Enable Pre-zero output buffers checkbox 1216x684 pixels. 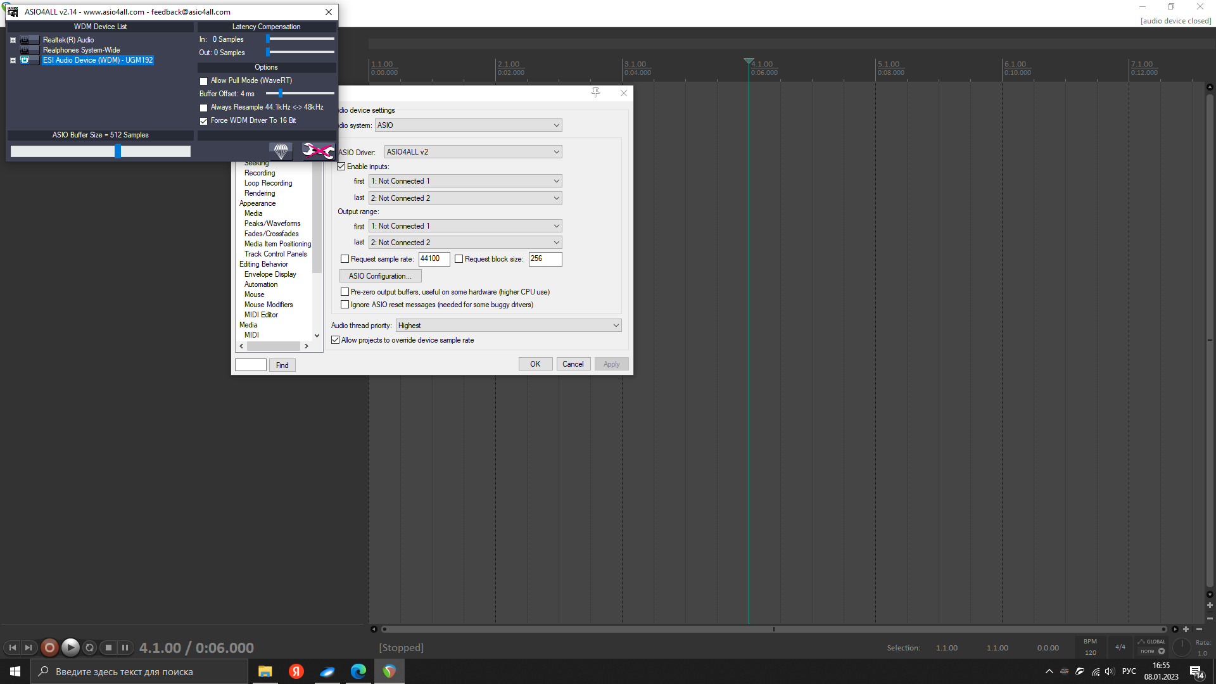click(x=345, y=292)
